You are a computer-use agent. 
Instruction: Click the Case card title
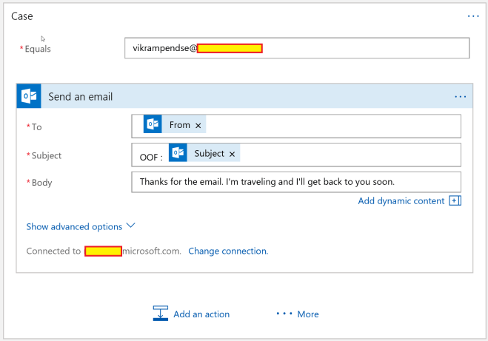tap(22, 16)
